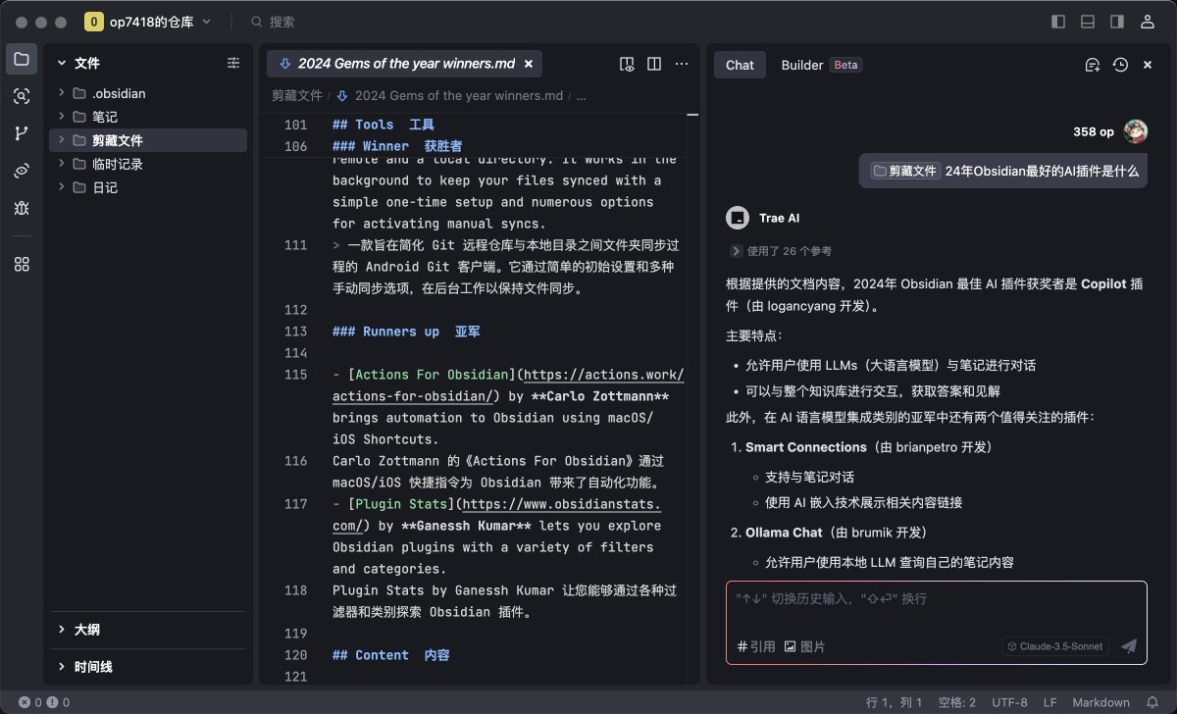Click the sticky heading '## Tools 工具'
Screen dimensions: 1177x714
[383, 125]
